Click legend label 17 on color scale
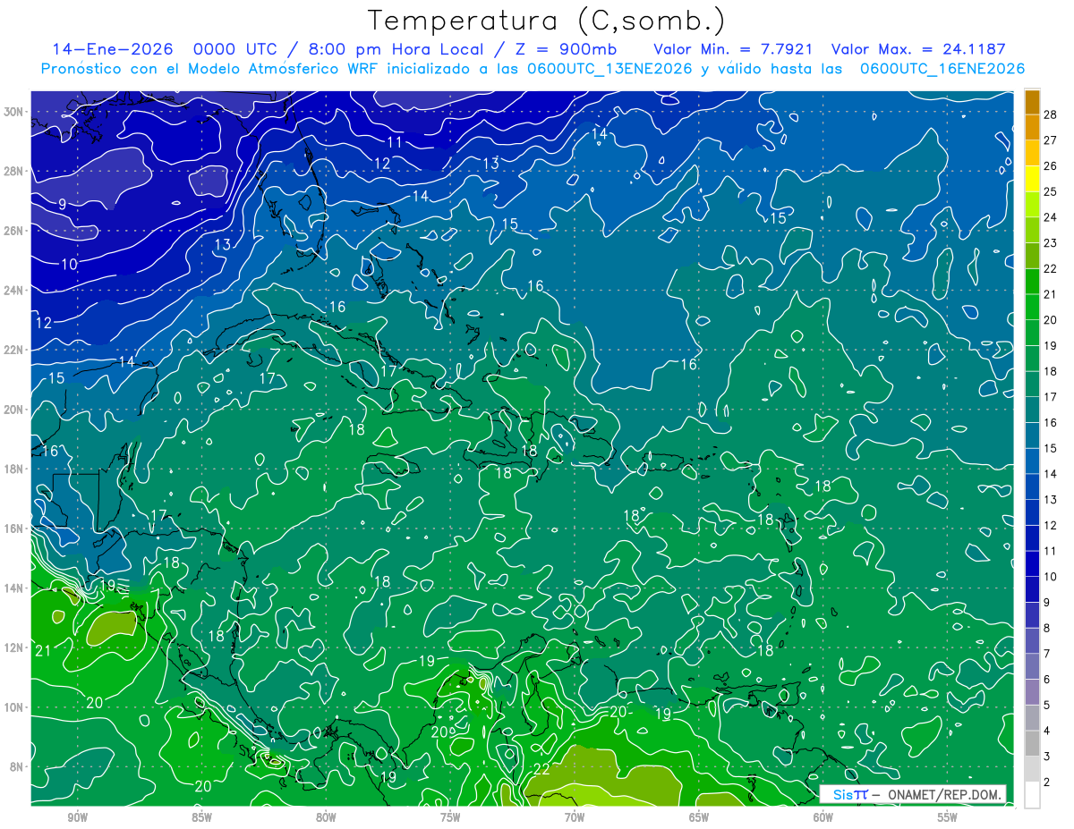The height and width of the screenshot is (829, 1074). pos(1050,397)
